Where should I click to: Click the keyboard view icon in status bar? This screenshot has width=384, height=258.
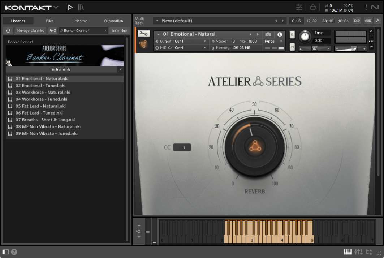click(348, 252)
